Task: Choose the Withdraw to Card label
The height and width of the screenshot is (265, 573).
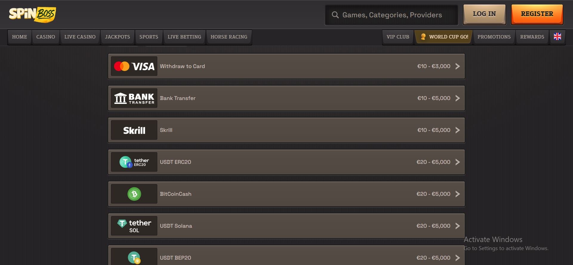Action: click(x=182, y=66)
